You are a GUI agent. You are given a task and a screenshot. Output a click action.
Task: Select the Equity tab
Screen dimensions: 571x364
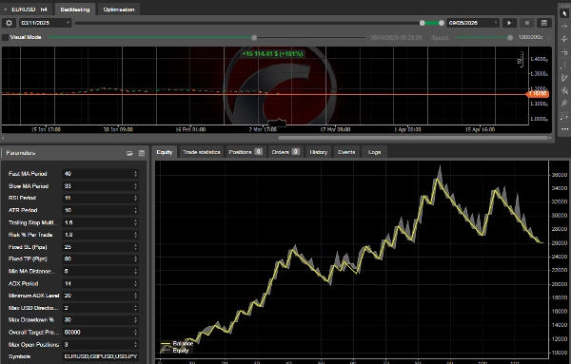pyautogui.click(x=165, y=152)
